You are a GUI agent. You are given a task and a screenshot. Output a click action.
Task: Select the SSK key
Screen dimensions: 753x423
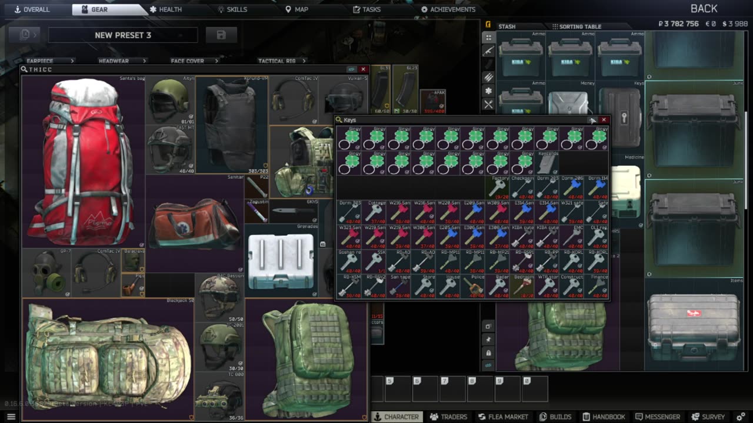pyautogui.click(x=374, y=261)
